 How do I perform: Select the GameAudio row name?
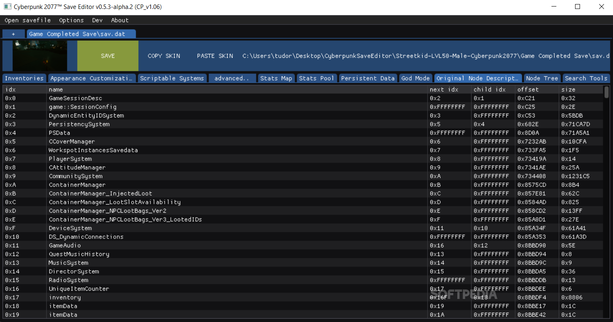[x=65, y=245]
